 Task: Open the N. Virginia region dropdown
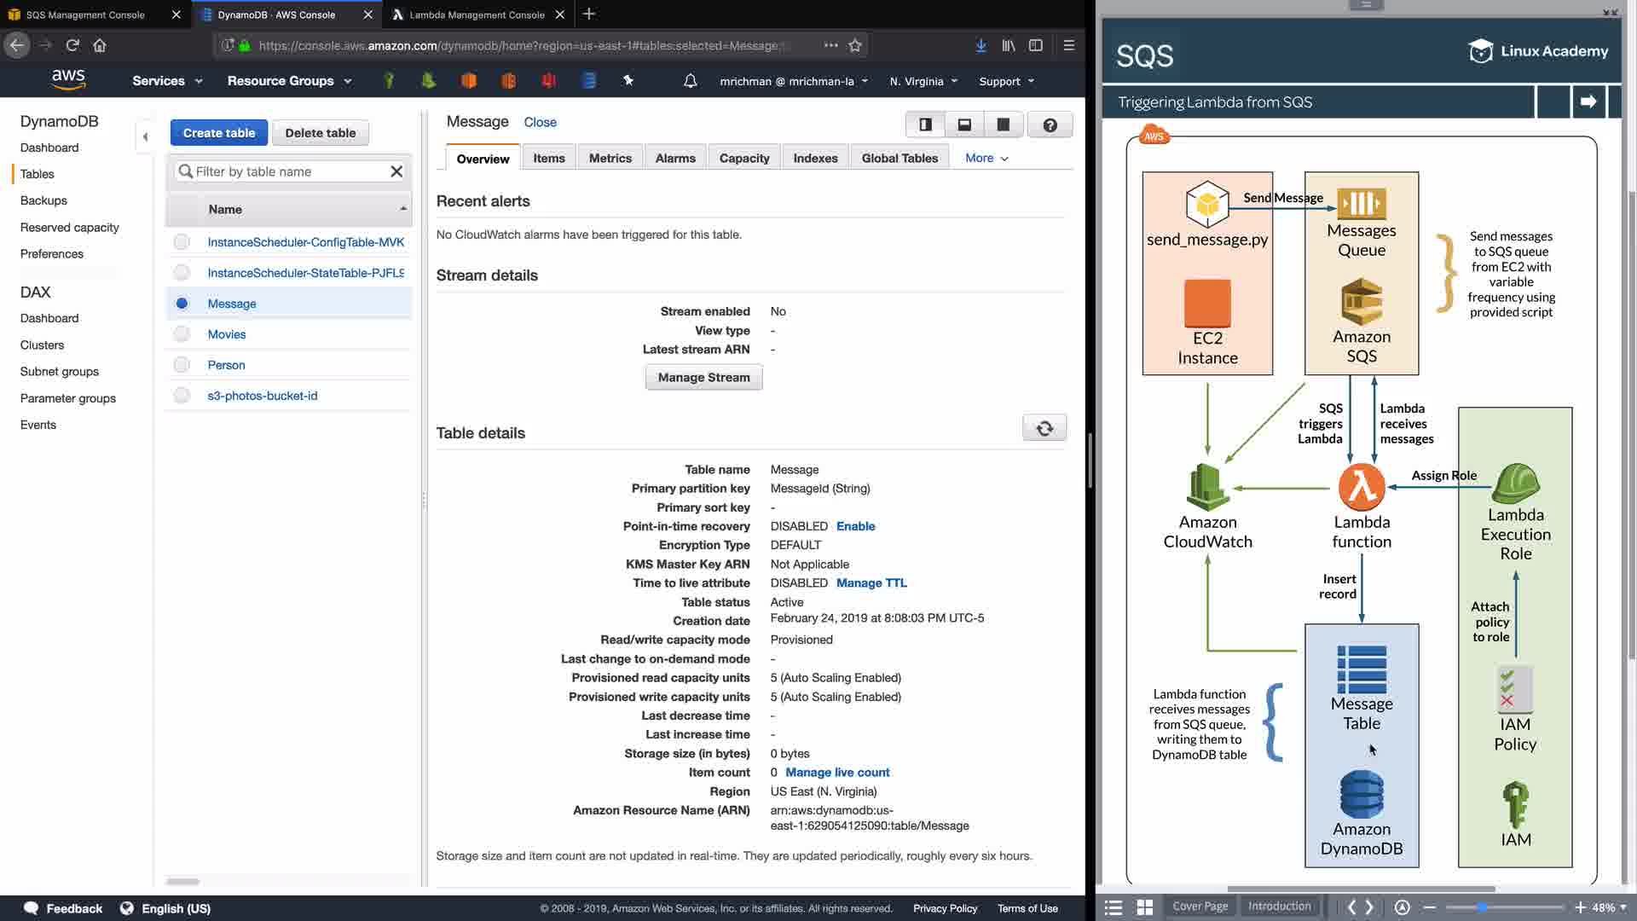pos(923,82)
